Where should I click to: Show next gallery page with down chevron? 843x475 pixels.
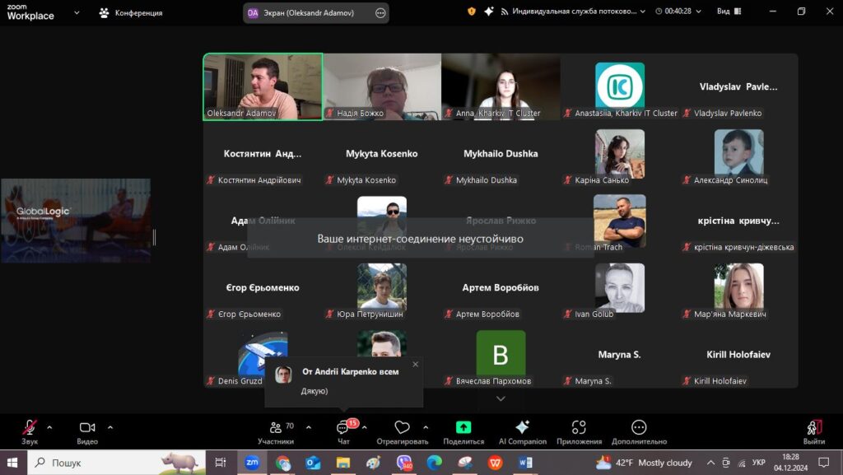[501, 398]
